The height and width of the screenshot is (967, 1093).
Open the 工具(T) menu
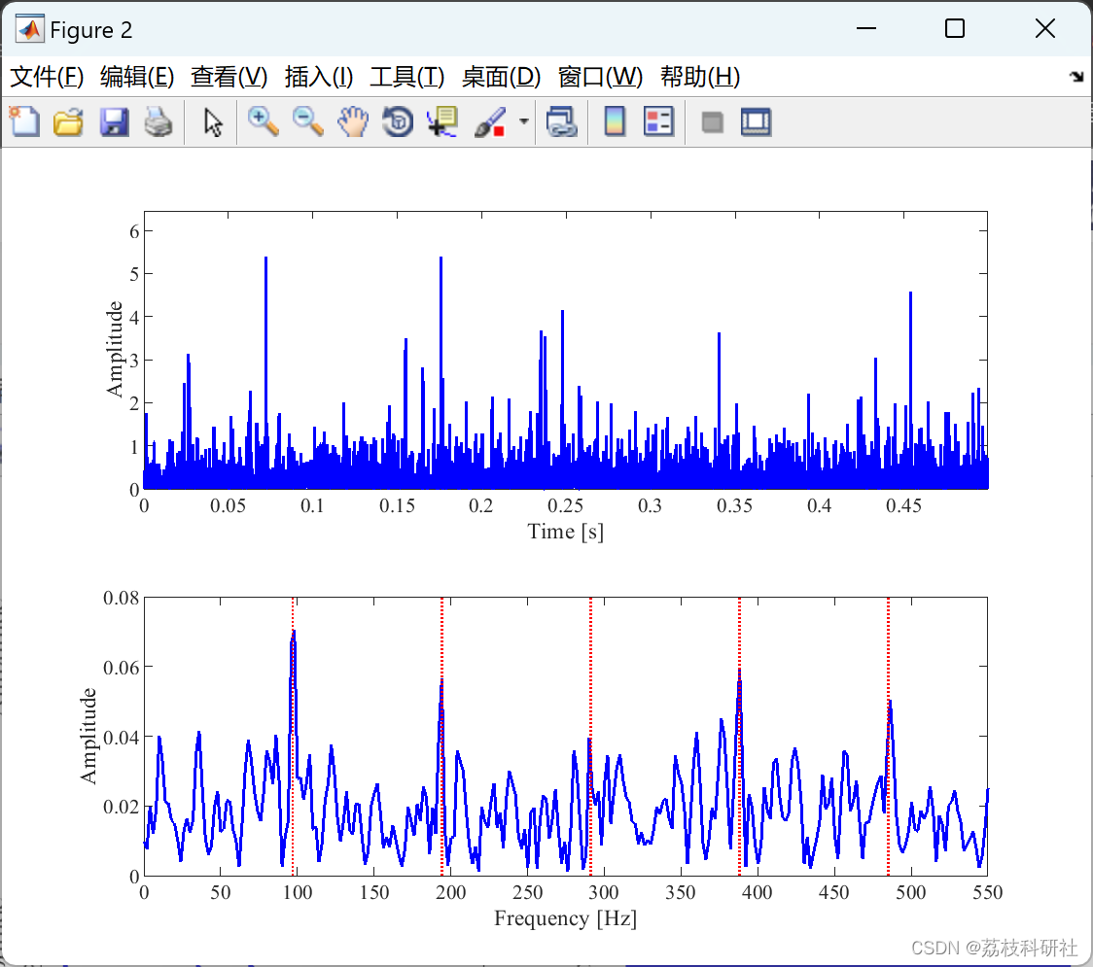tap(407, 77)
